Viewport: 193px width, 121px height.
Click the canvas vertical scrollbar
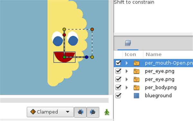tap(111, 47)
